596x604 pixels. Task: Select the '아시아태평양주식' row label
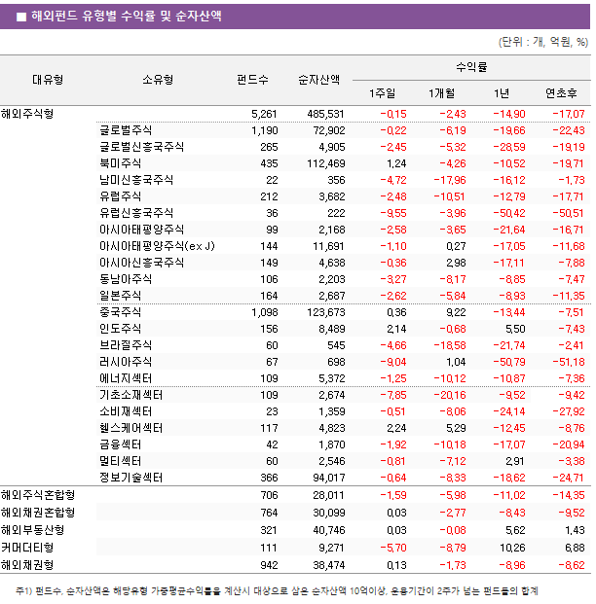(x=141, y=230)
